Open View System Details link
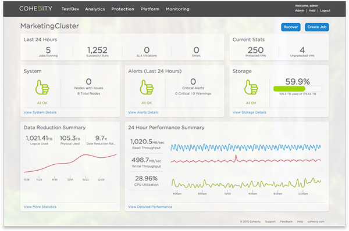 coord(40,113)
